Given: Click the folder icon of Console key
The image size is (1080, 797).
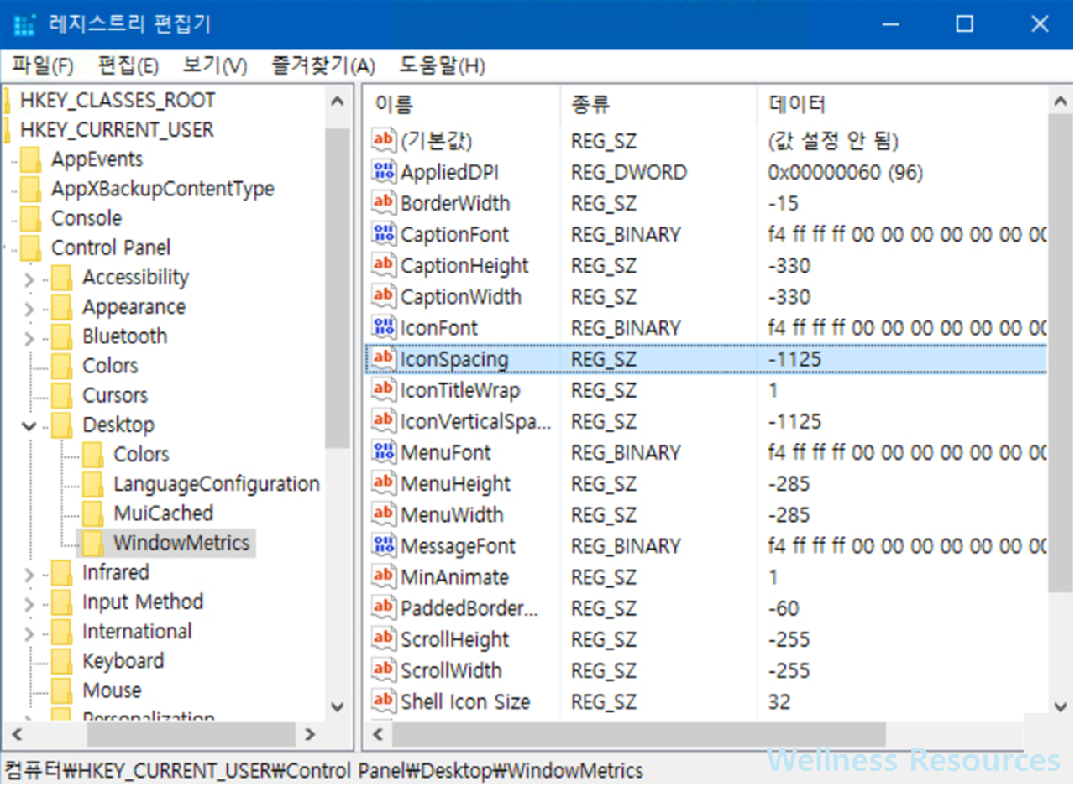Looking at the screenshot, I should pos(30,218).
